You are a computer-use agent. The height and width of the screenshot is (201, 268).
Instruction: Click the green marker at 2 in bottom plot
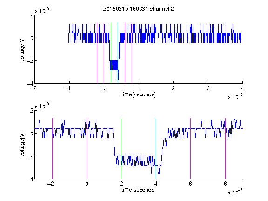121,148
